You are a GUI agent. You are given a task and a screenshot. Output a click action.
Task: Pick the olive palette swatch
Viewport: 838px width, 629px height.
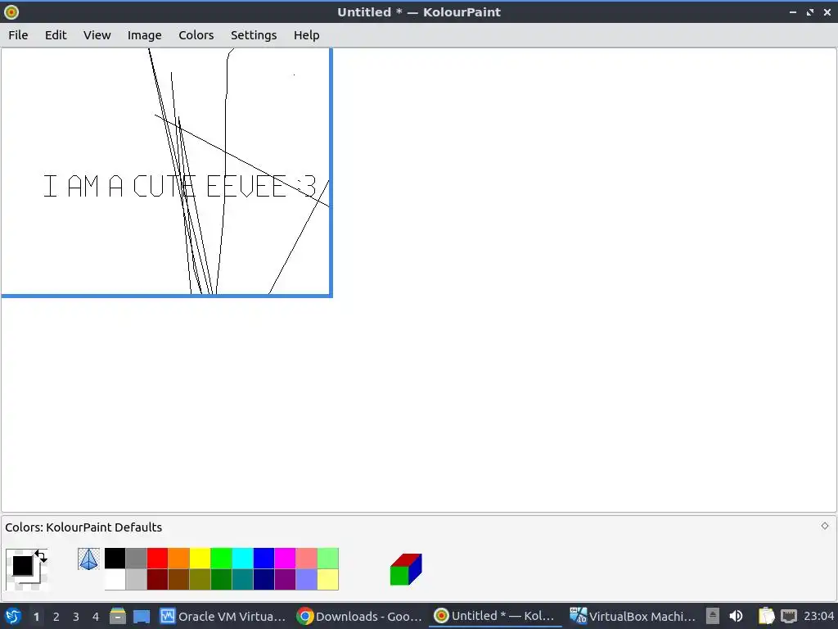point(200,579)
